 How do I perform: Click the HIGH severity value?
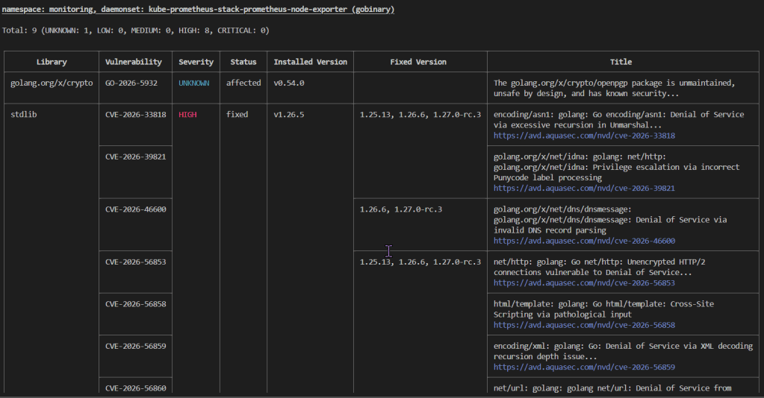(x=187, y=115)
